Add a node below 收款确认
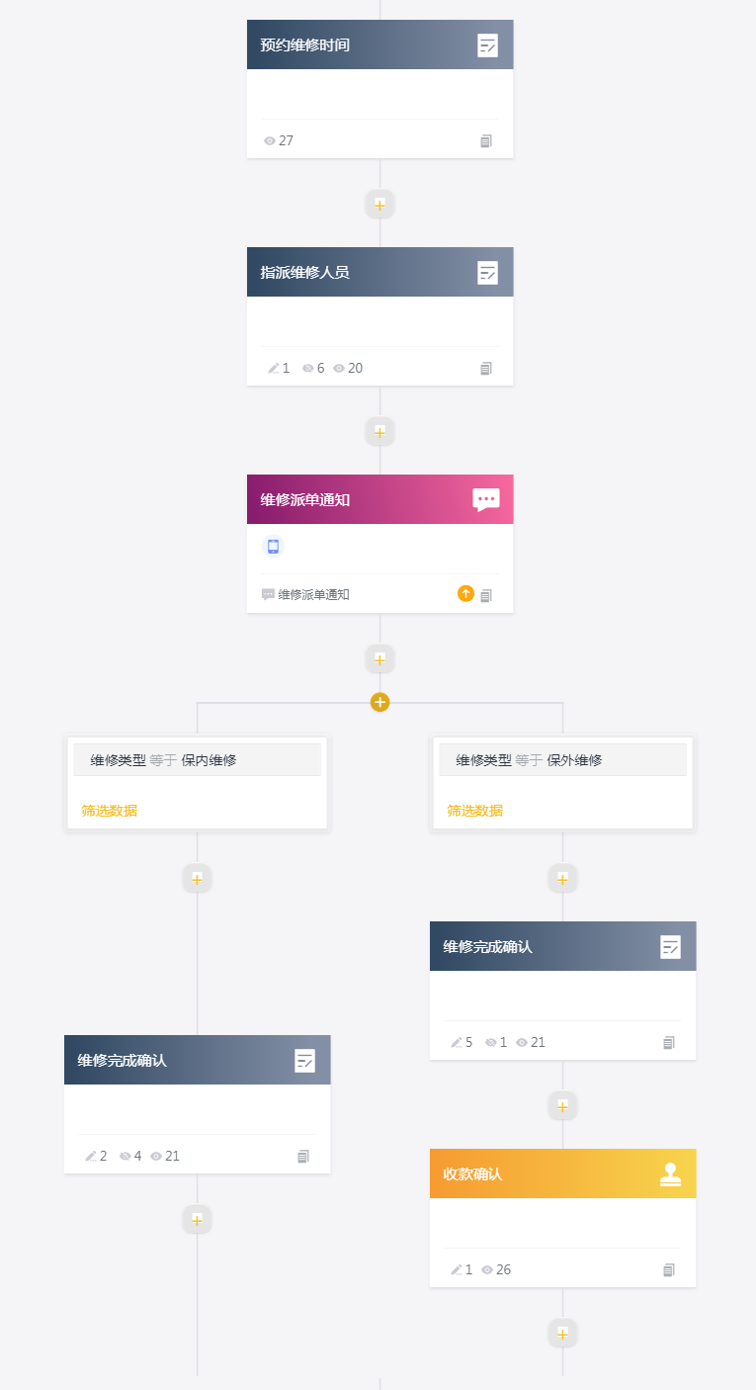 click(x=562, y=1333)
